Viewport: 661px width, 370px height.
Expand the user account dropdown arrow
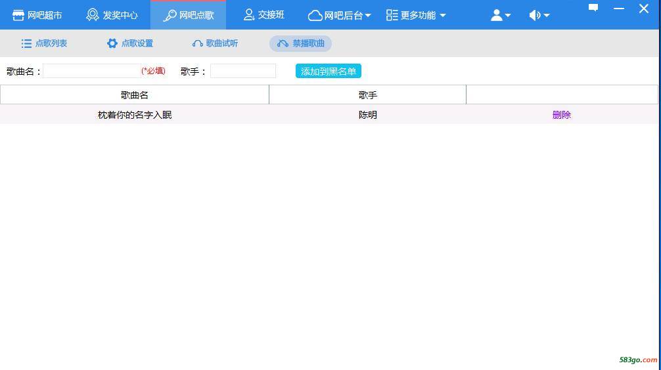[x=508, y=16]
